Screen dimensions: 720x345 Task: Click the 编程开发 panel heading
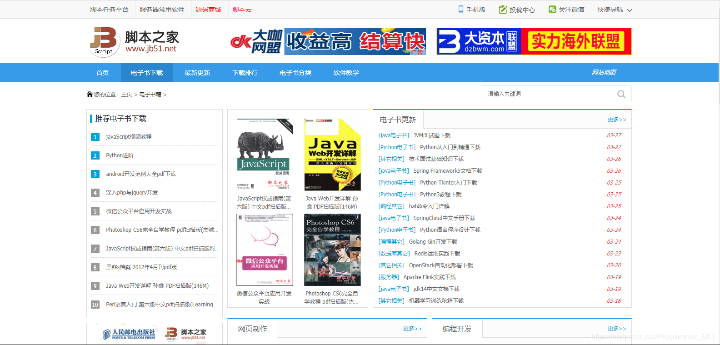point(457,329)
